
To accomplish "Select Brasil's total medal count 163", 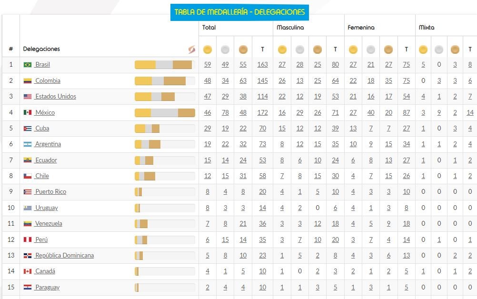I will pos(262,65).
